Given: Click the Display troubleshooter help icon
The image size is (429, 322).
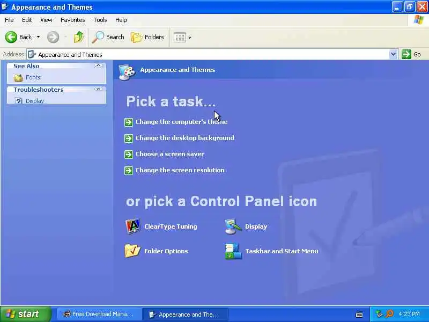Looking at the screenshot, I should (x=18, y=101).
